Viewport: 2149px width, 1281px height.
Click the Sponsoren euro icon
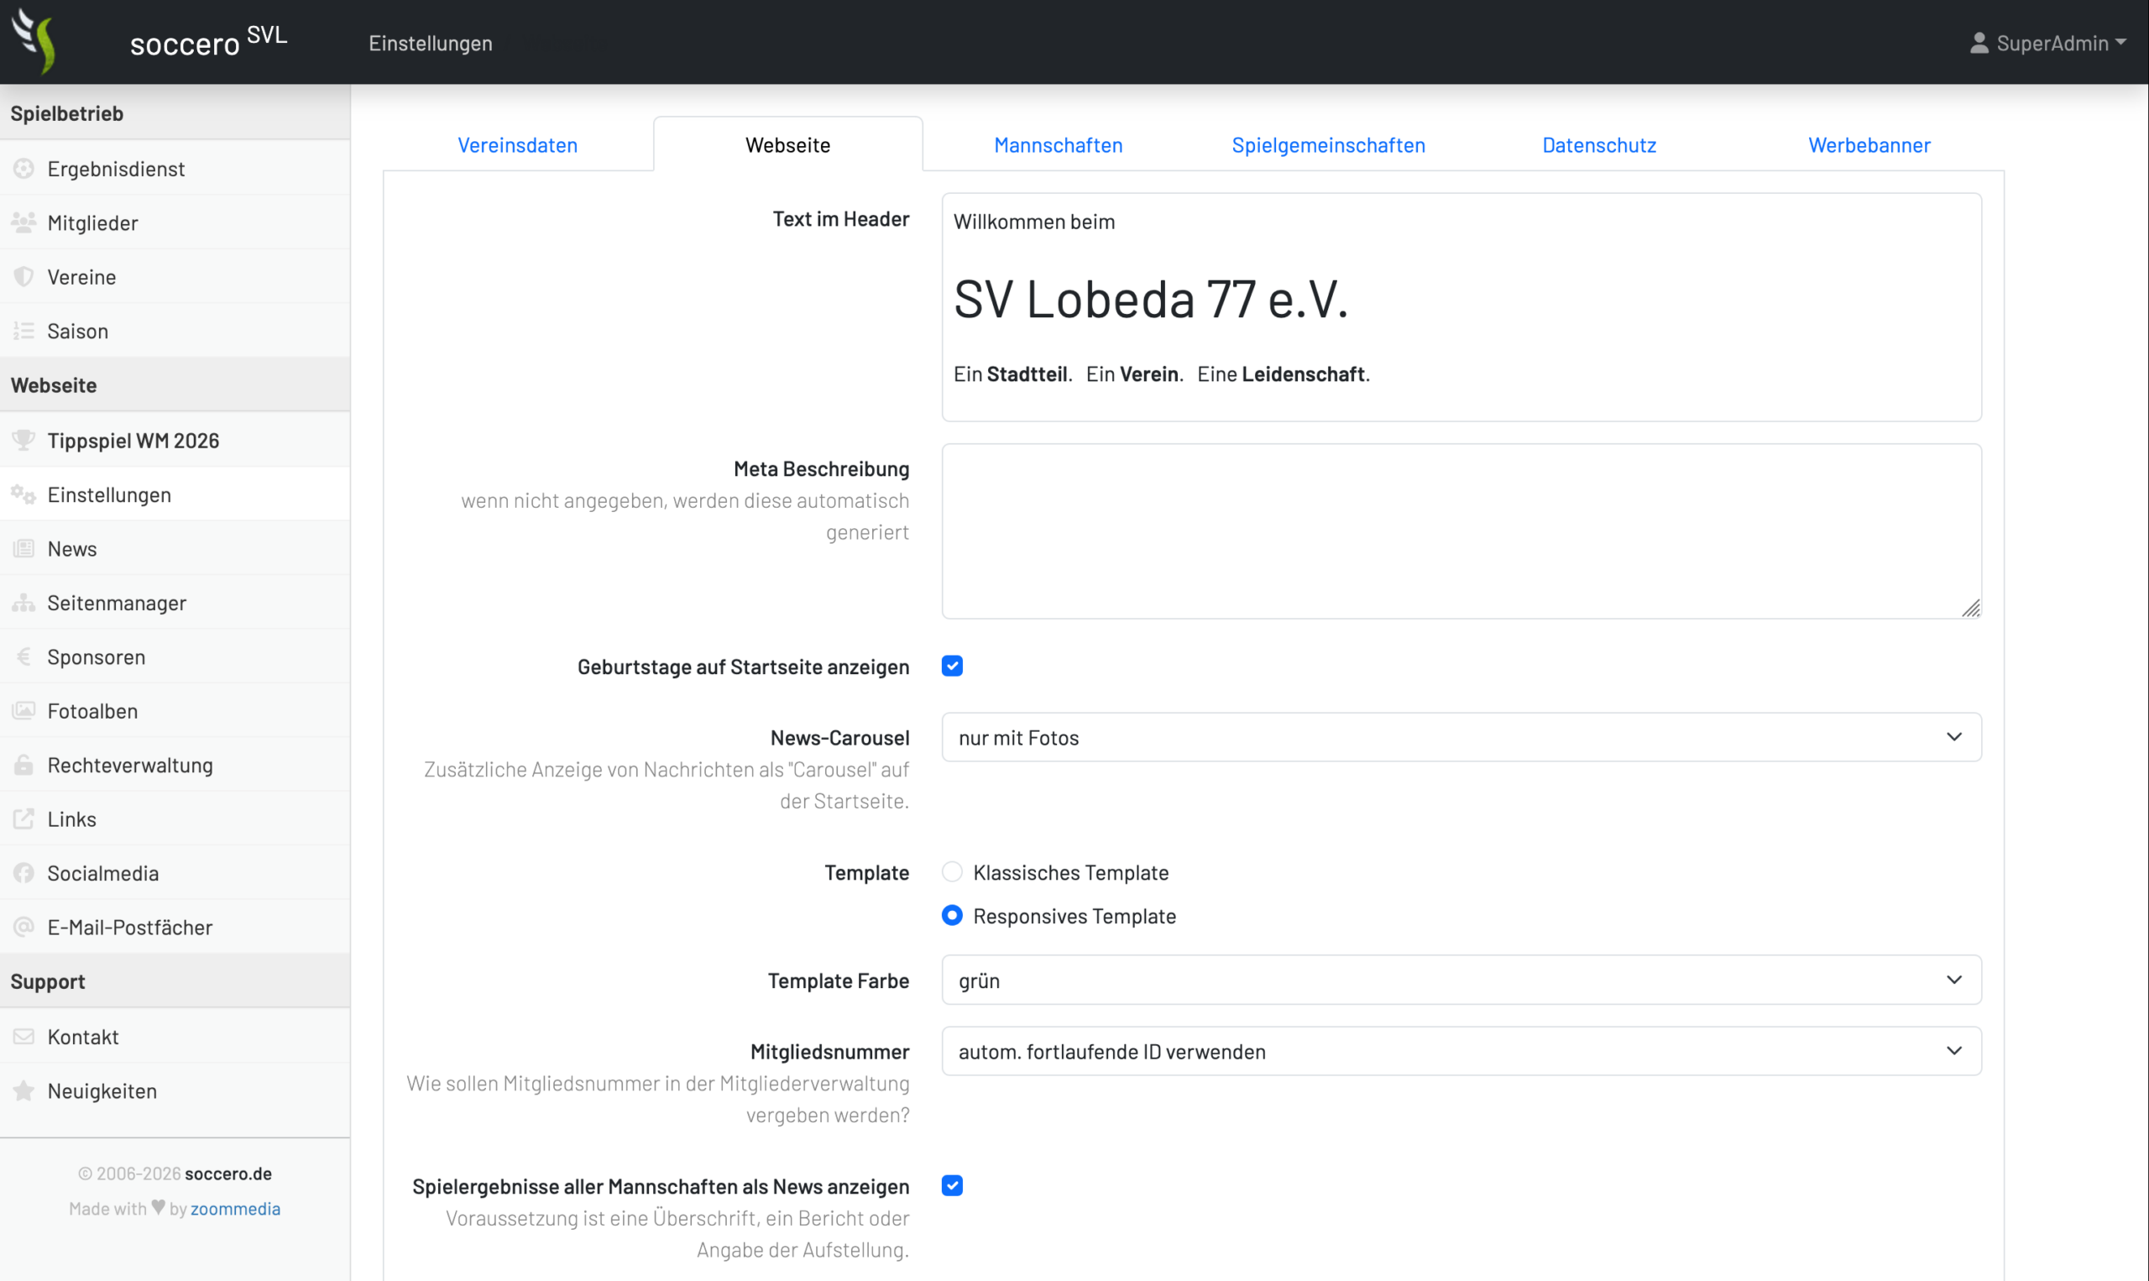point(24,657)
